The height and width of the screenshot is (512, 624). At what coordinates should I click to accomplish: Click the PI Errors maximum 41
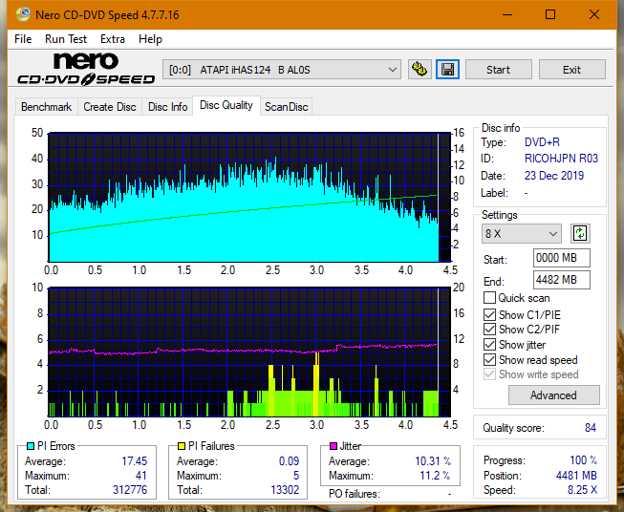click(140, 476)
